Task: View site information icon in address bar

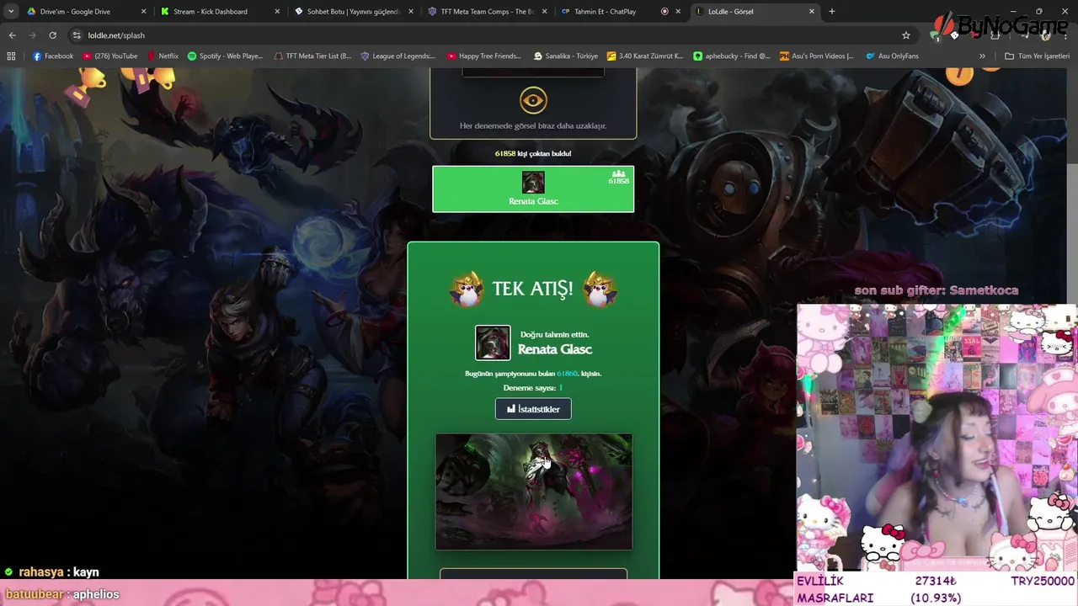Action: tap(77, 35)
